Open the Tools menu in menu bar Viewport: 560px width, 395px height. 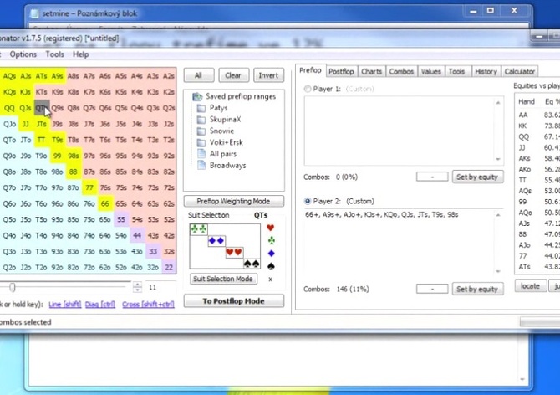coord(54,54)
